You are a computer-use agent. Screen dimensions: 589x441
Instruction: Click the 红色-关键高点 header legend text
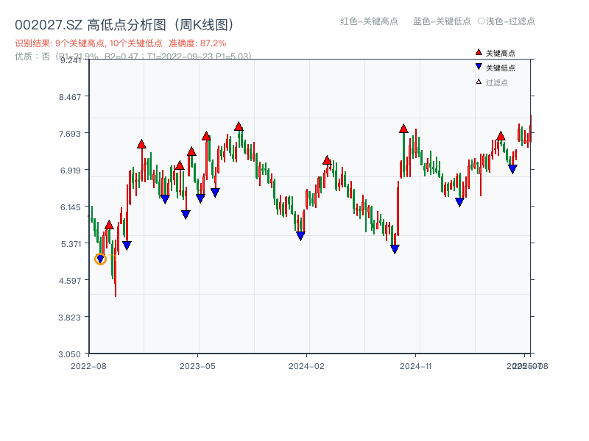(x=369, y=21)
